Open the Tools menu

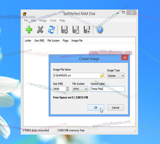(53, 20)
